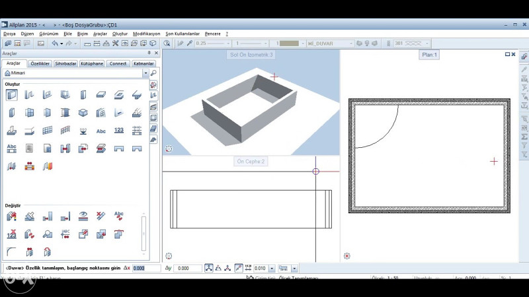Image resolution: width=529 pixels, height=297 pixels.
Task: Toggle the grid length snap icon
Action: (248, 268)
